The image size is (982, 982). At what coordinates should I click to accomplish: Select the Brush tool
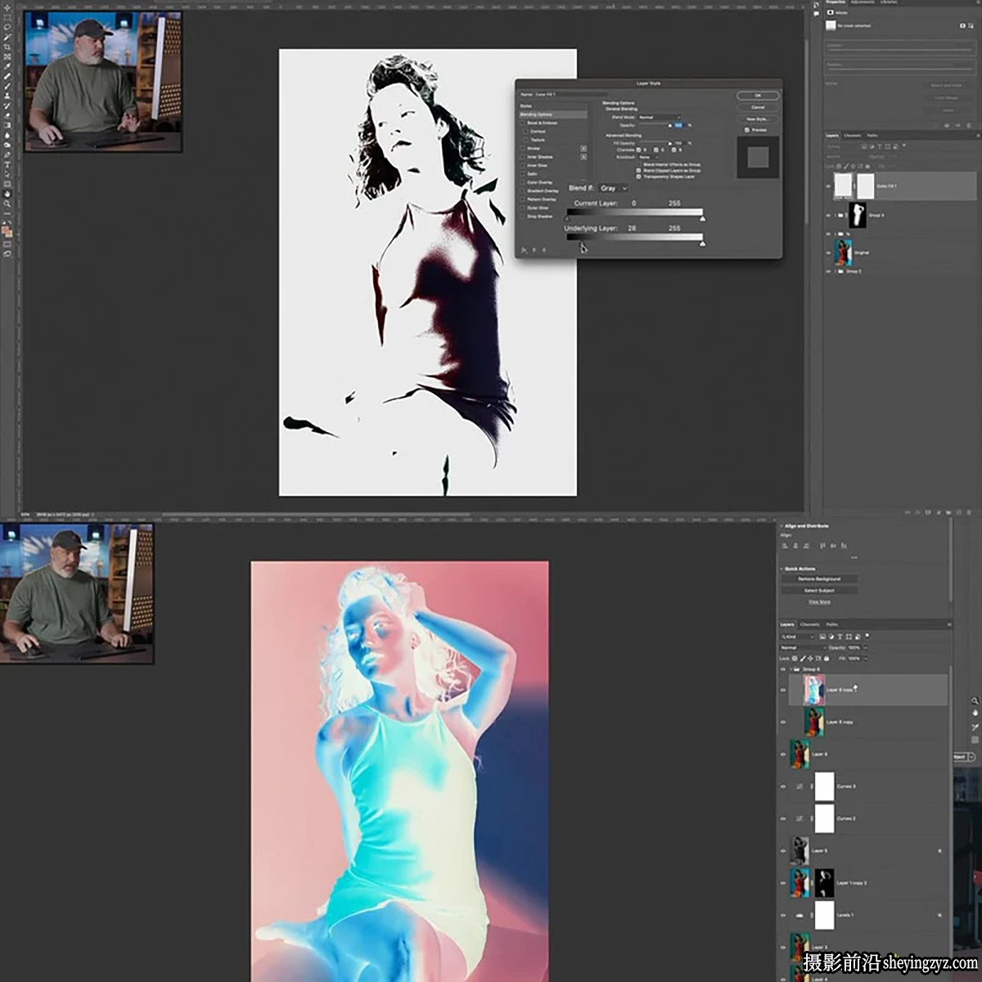[7, 86]
